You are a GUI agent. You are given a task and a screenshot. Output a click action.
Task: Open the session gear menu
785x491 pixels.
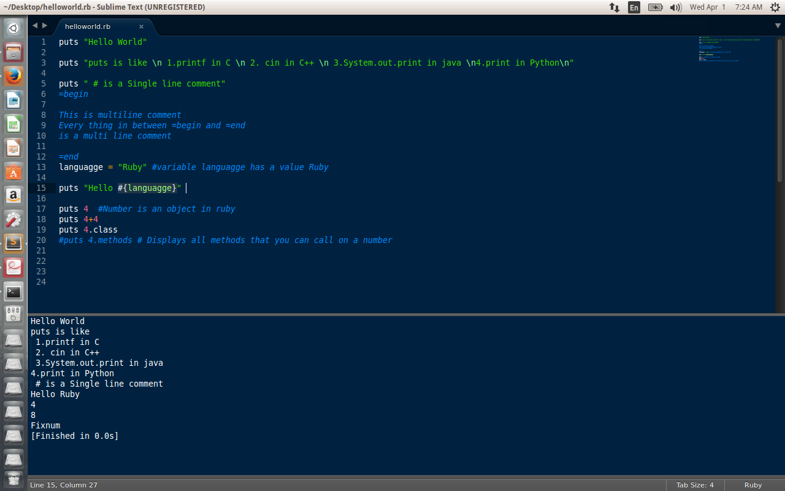(x=775, y=7)
